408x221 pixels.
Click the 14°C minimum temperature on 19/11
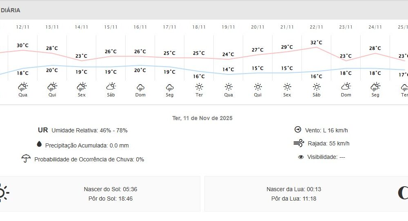tap(228, 69)
